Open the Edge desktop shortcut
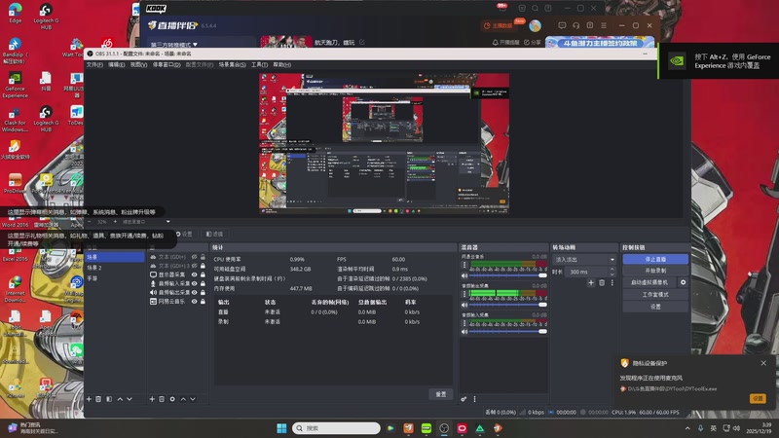 [x=15, y=13]
